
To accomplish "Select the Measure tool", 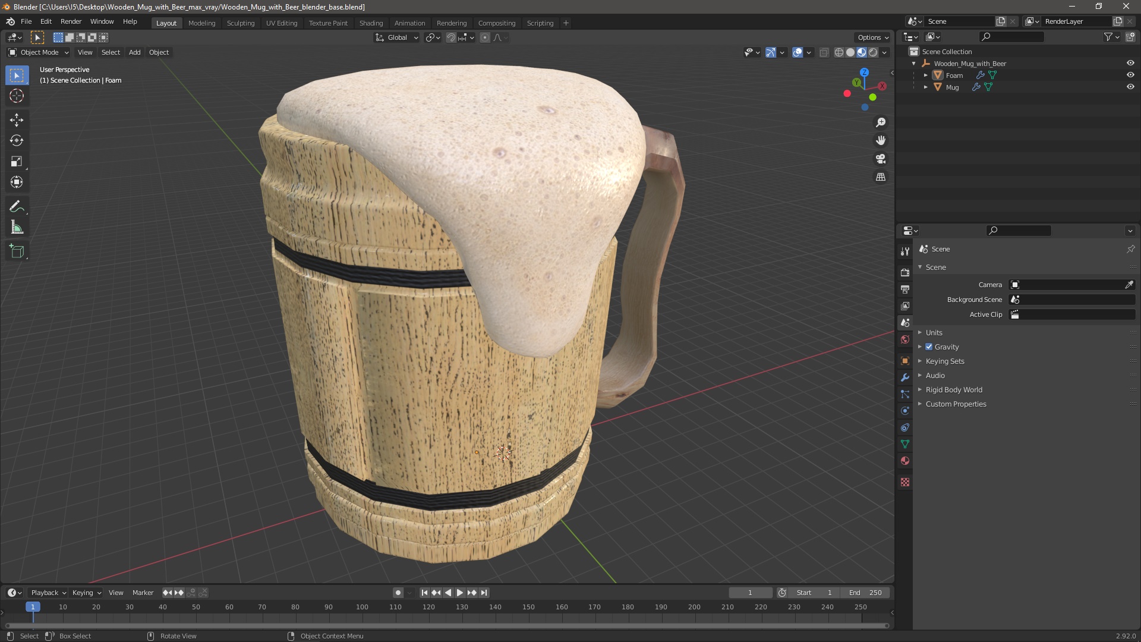I will (17, 228).
